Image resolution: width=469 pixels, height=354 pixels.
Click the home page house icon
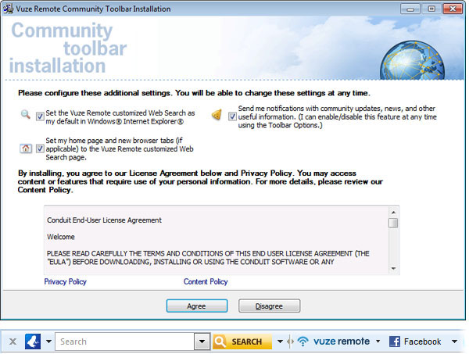26,148
